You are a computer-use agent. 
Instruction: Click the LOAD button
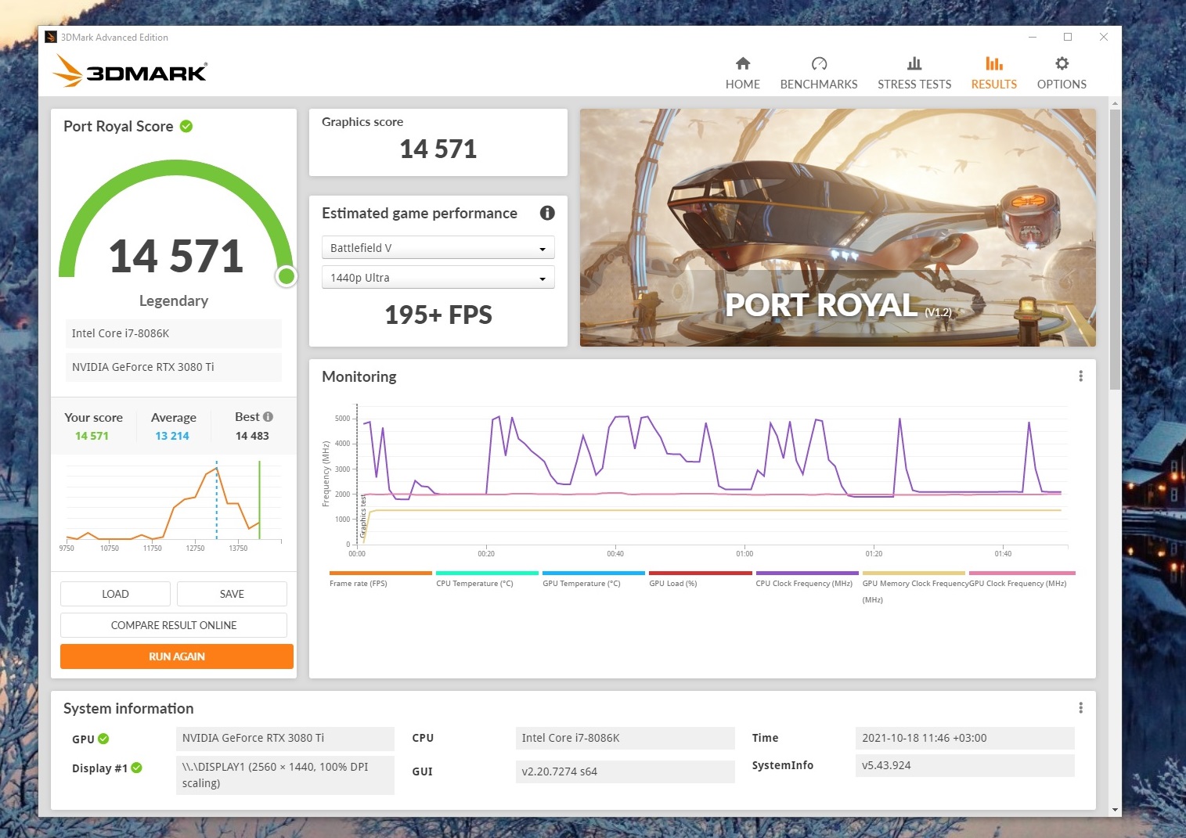115,594
